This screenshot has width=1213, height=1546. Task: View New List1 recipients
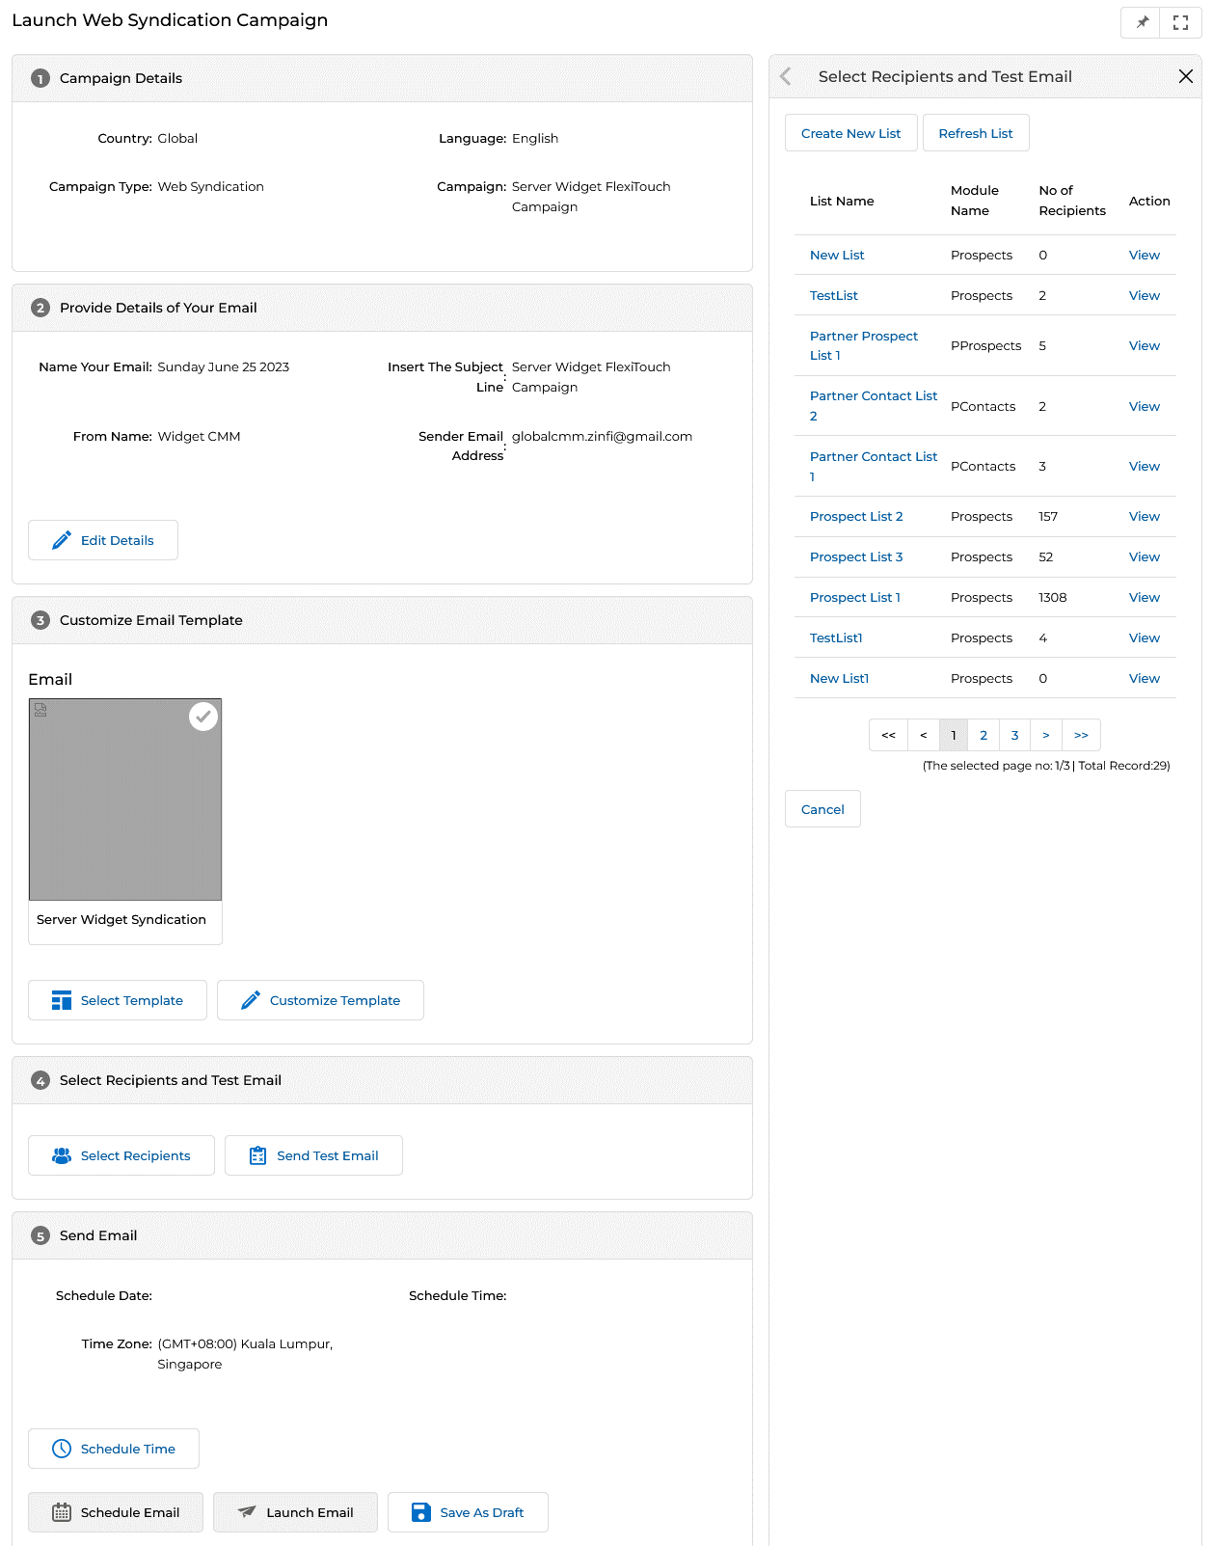pos(1145,678)
